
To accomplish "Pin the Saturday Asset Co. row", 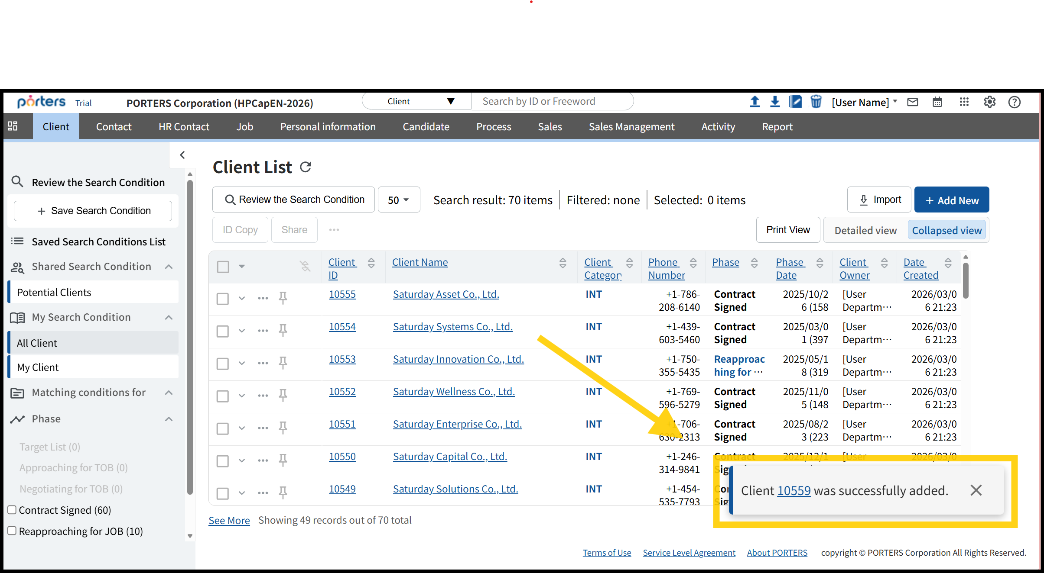I will pos(283,298).
